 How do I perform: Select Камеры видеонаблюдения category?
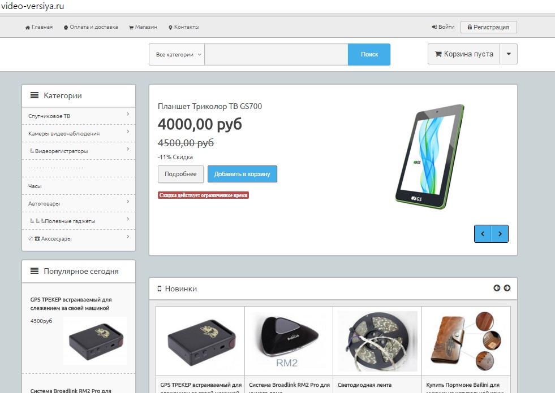click(64, 134)
